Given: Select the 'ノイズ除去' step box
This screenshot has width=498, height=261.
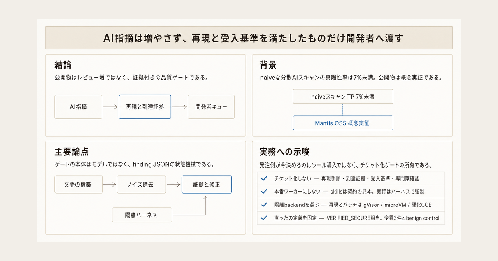Looking at the screenshot, I should [141, 185].
